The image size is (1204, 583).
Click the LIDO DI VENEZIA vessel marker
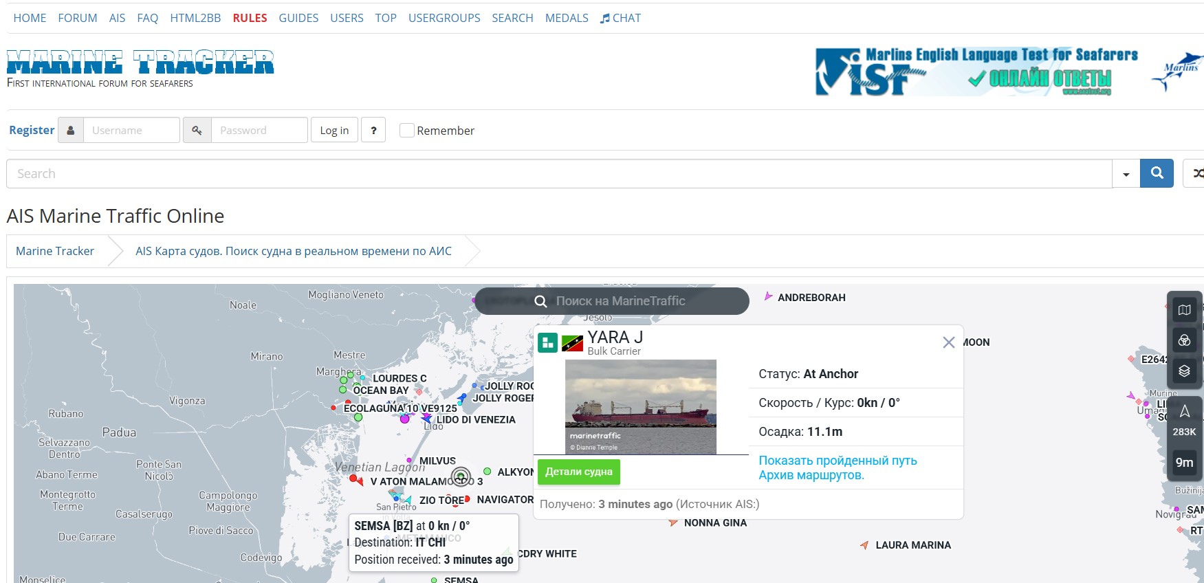pyautogui.click(x=426, y=418)
